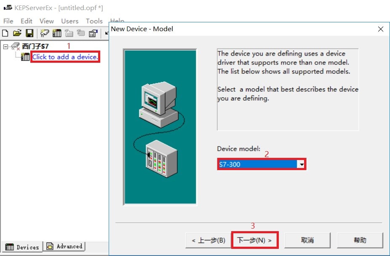Proceed with the 下一步(N) button

pyautogui.click(x=254, y=240)
